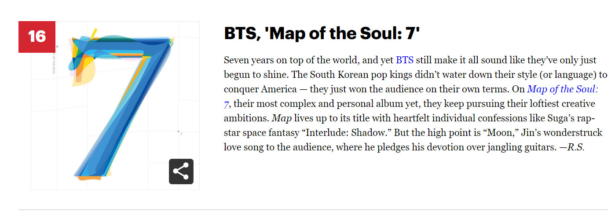
Task: Click the red number 16 rank badge
Action: coord(37,37)
